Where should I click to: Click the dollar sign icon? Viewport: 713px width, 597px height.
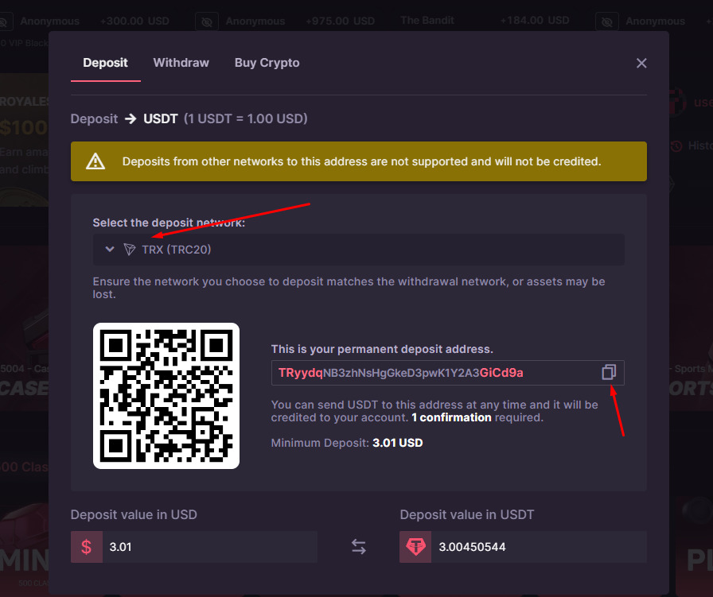coord(87,547)
